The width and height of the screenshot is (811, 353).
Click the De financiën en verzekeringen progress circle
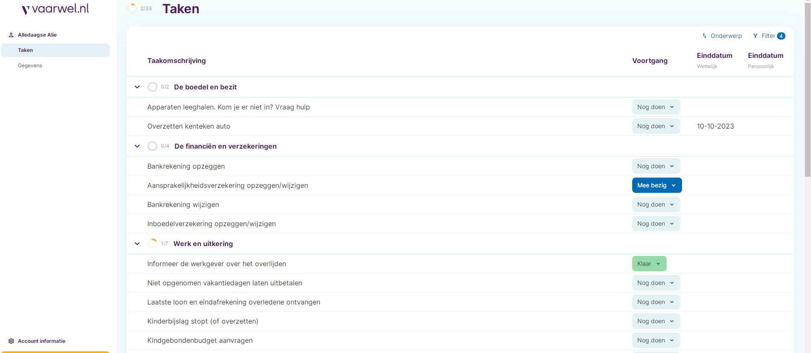[152, 146]
